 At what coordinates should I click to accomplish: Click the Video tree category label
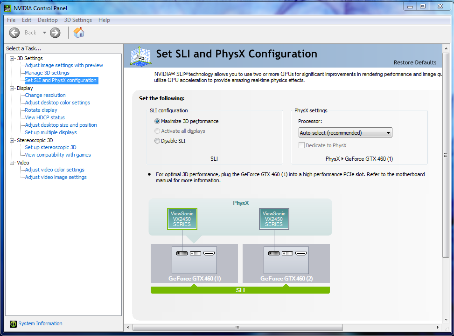pos(23,163)
